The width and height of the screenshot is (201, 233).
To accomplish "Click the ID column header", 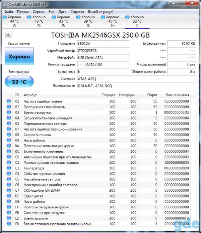I will coord(17,95).
